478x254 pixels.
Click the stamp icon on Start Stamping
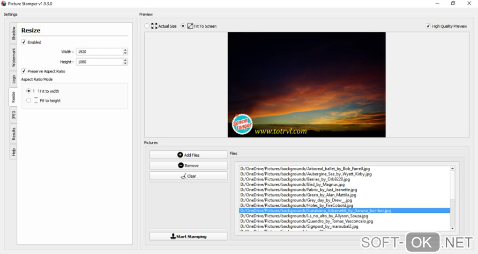pos(173,236)
